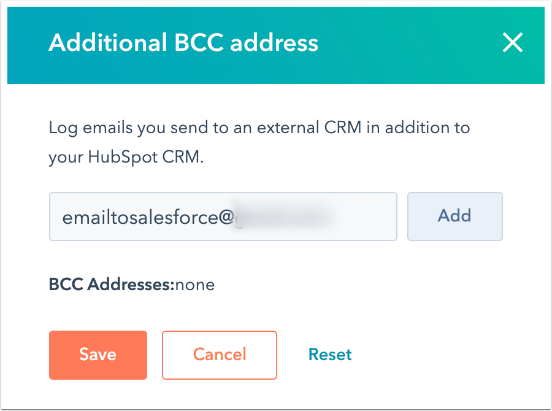
Task: Click the Log emails description paragraph
Action: click(259, 142)
